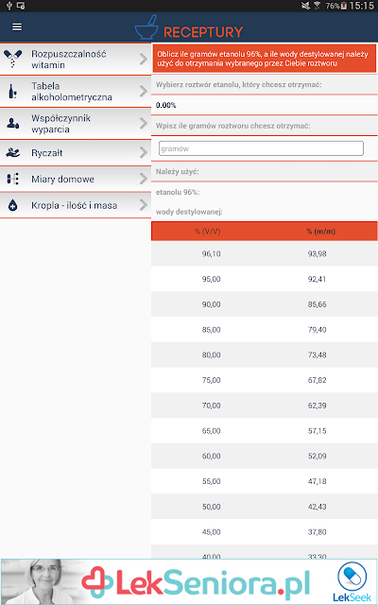The image size is (378, 605).
Task: Tap the mortar and pestle logo
Action: (146, 27)
